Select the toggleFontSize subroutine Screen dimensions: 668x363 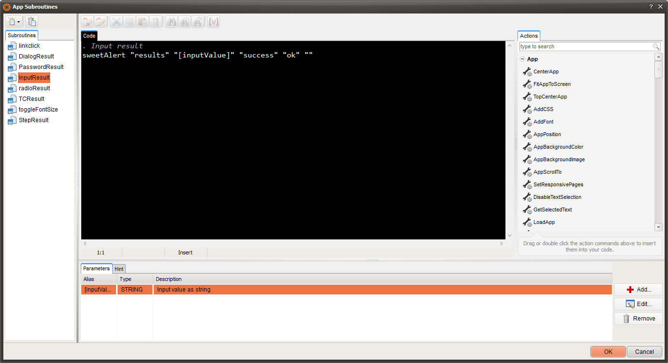[x=38, y=110]
